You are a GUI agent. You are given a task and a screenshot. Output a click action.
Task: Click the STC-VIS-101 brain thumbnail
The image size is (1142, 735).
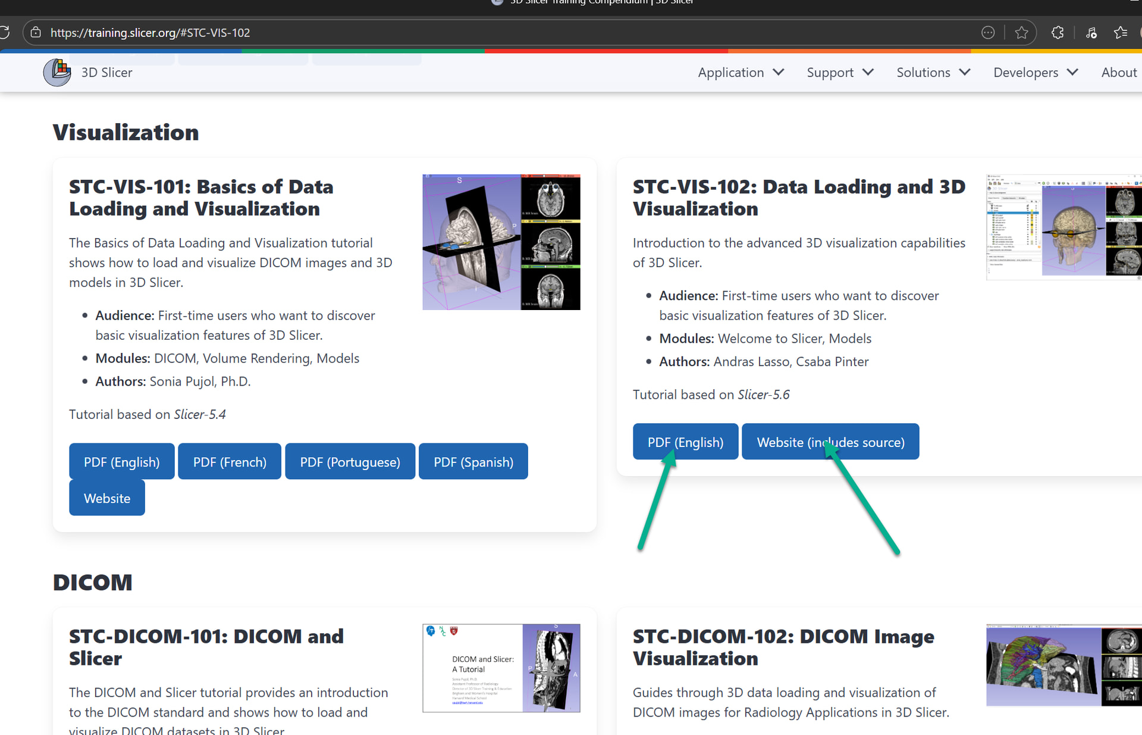(x=501, y=242)
